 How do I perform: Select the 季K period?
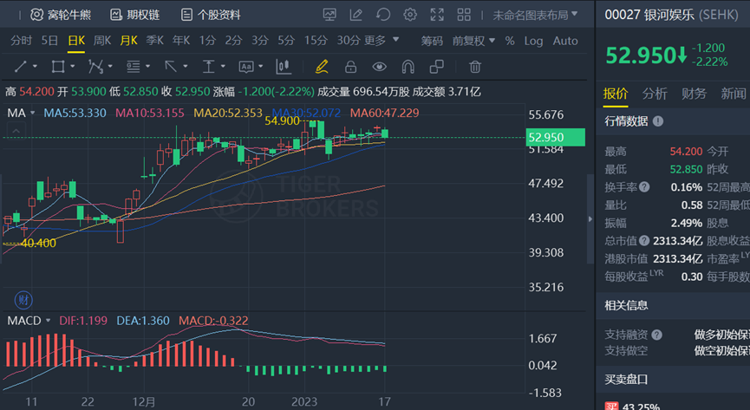click(x=154, y=41)
